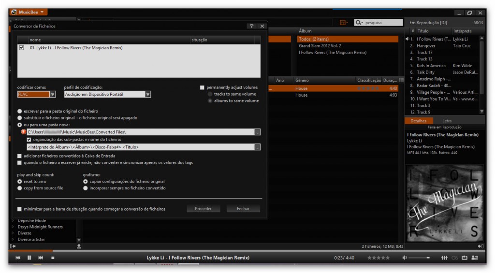The width and height of the screenshot is (495, 273).
Task: Click the layout panel icon beside search
Action: (343, 23)
